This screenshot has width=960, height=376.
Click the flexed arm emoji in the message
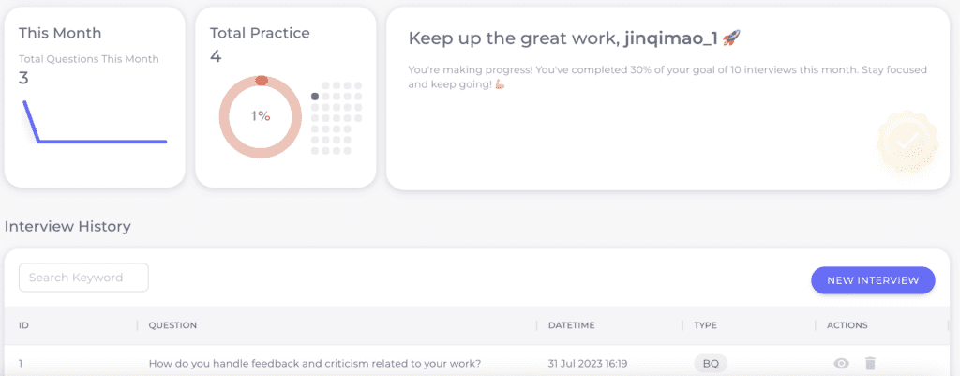[x=500, y=85]
